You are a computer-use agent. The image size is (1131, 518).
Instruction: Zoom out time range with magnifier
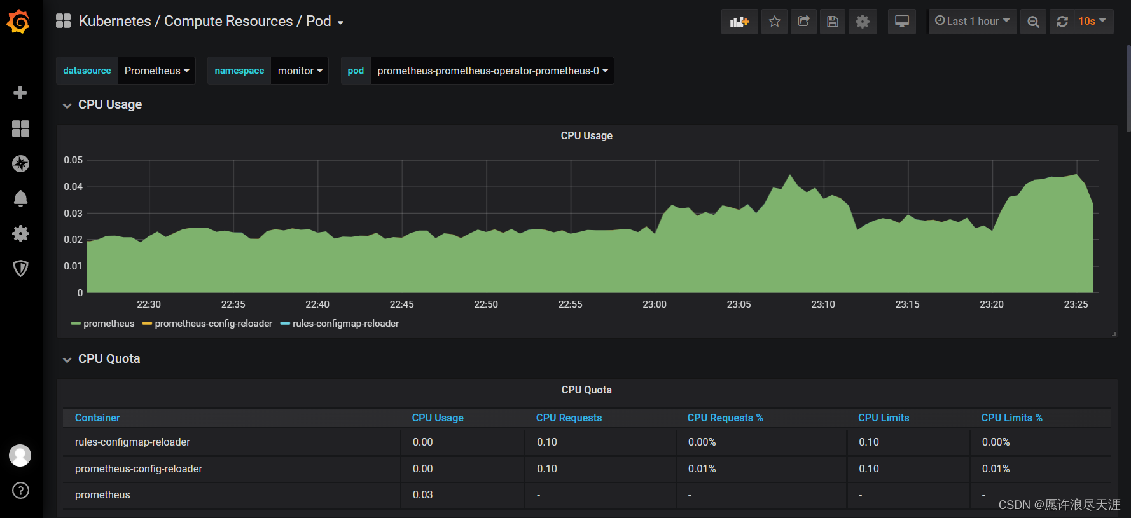pos(1033,22)
